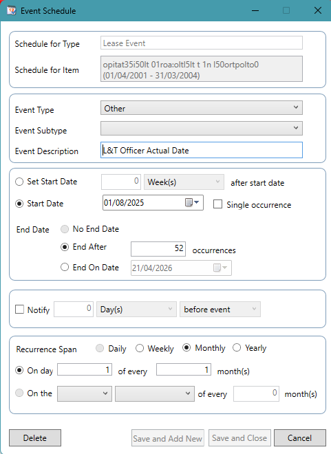
Task: Click the Delete button
Action: pyautogui.click(x=35, y=437)
